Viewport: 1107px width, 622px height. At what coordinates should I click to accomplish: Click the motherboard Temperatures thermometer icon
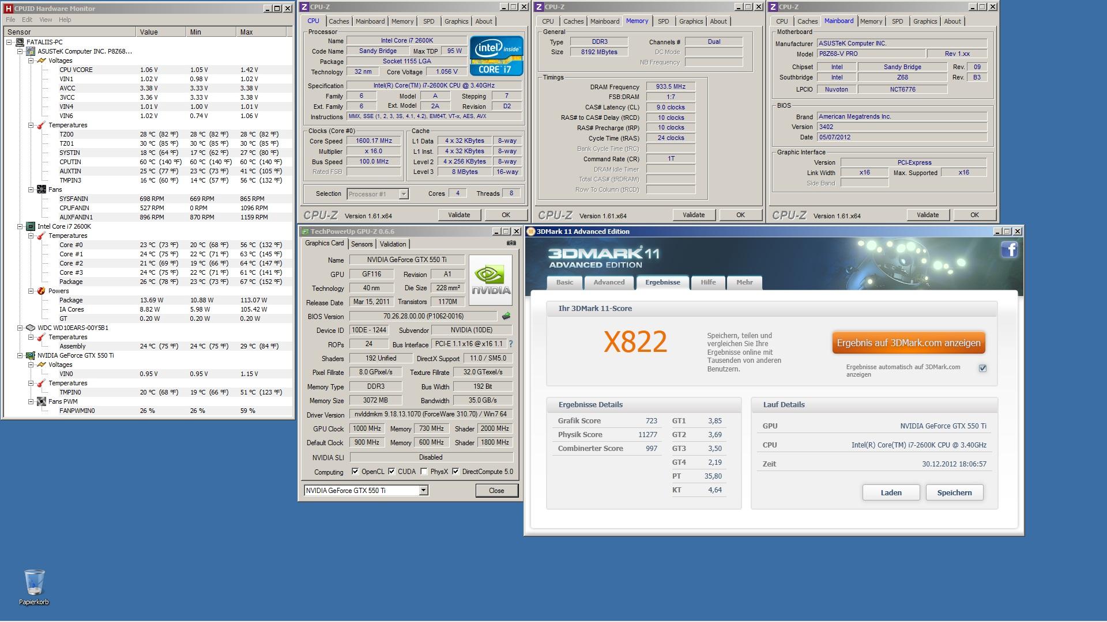click(42, 125)
